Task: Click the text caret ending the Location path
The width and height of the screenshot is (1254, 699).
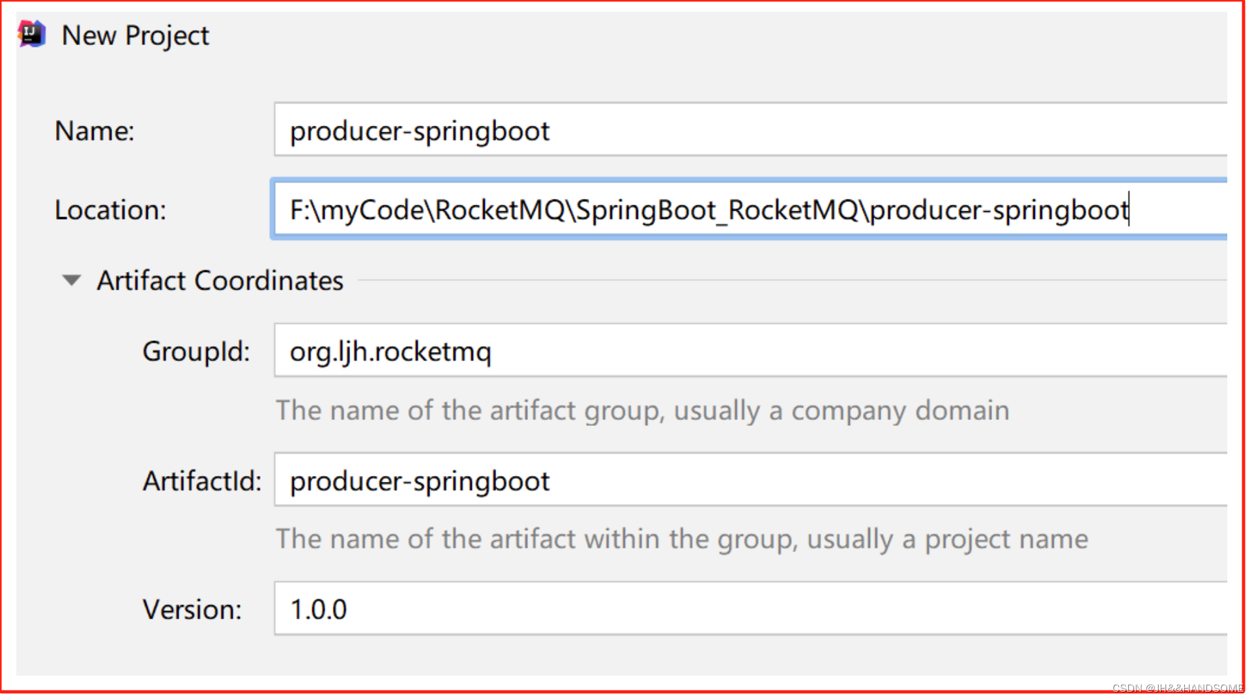Action: point(1130,210)
